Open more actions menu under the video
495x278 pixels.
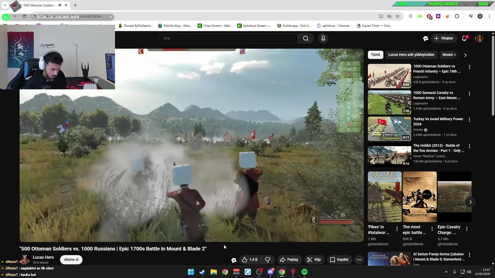(x=359, y=259)
